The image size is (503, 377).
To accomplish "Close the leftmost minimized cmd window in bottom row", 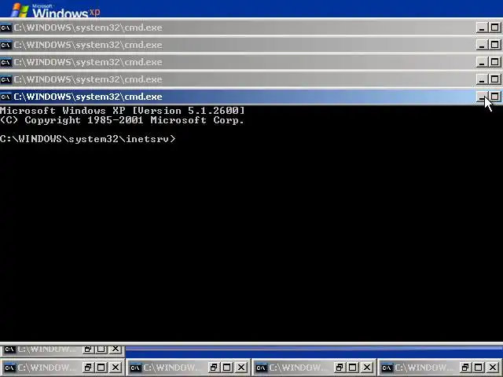I will point(116,368).
